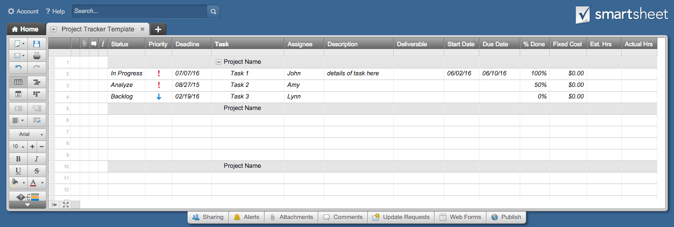This screenshot has width=674, height=227.
Task: Open the Help link
Action: point(55,11)
